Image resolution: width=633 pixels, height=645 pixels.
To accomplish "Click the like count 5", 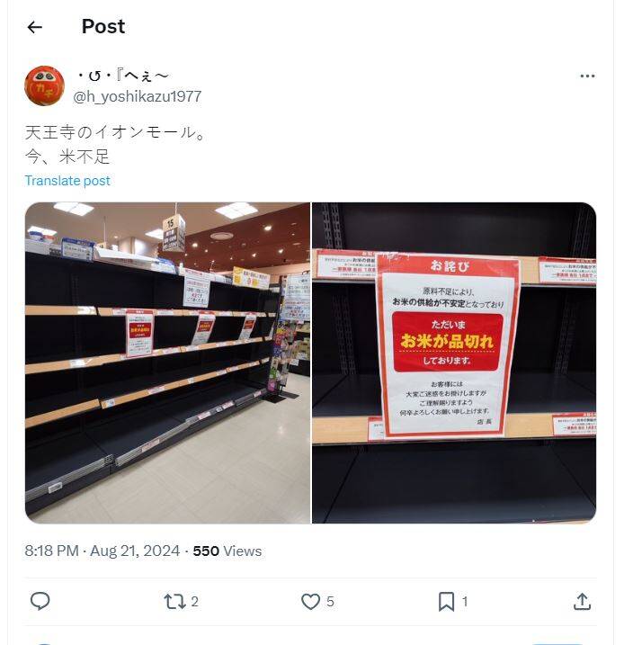I will 330,602.
